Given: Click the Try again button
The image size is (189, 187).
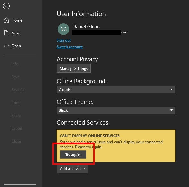Looking at the screenshot, I should click(x=73, y=155).
